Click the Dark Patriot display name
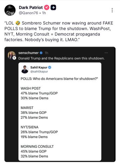The height and width of the screenshot is (166, 120). 31,8
